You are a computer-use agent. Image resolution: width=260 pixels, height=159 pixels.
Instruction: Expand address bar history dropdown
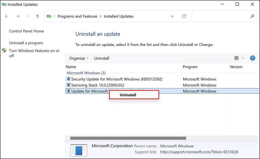pos(172,16)
